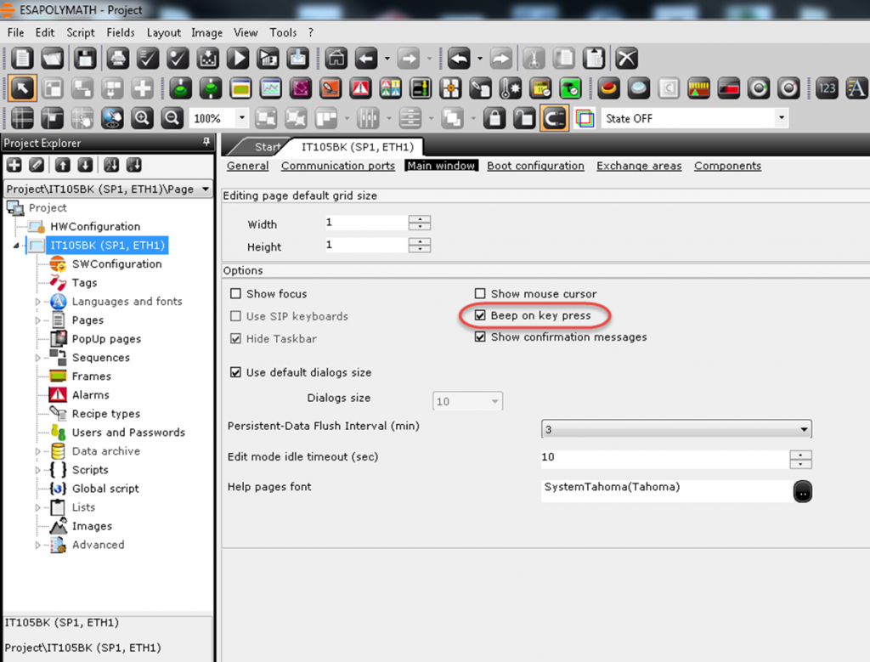Open the Layout menu

tap(164, 33)
